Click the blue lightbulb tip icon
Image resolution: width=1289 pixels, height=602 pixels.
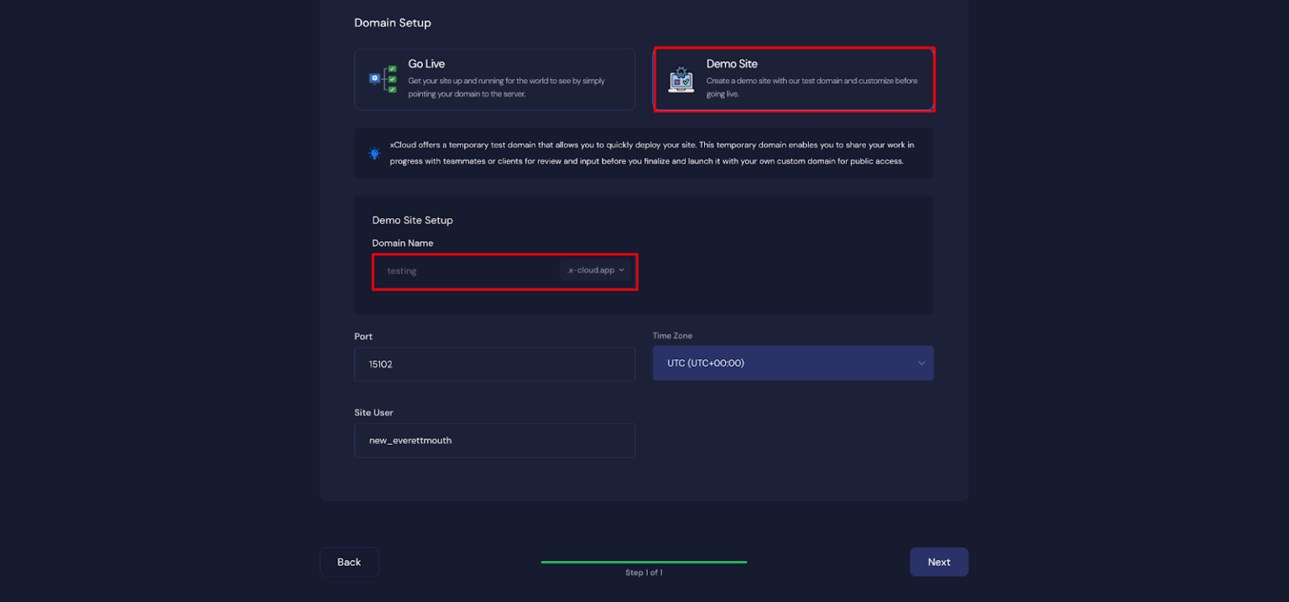374,153
